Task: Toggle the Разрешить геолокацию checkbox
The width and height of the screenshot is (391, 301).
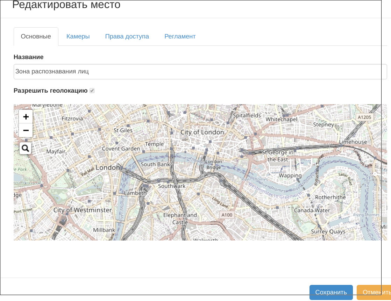Action: coord(92,91)
